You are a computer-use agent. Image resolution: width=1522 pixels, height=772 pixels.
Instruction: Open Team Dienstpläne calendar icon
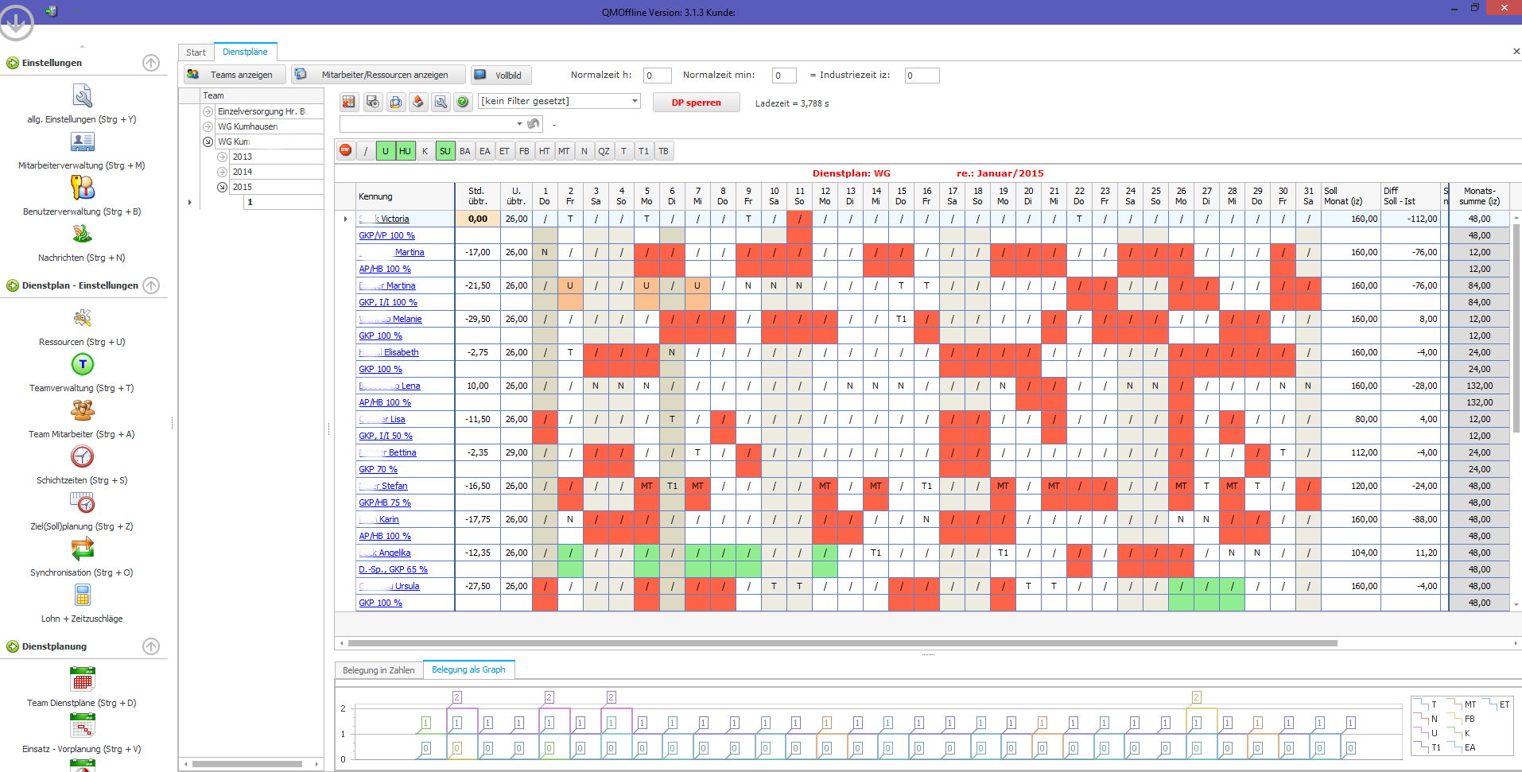[x=82, y=680]
